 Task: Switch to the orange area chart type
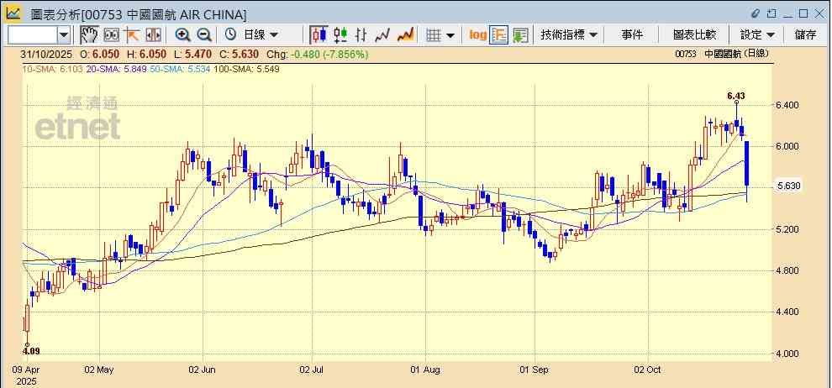tap(405, 34)
